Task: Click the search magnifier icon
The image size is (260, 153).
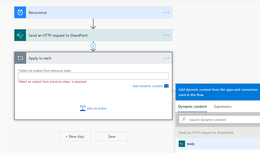Action: pos(184,120)
